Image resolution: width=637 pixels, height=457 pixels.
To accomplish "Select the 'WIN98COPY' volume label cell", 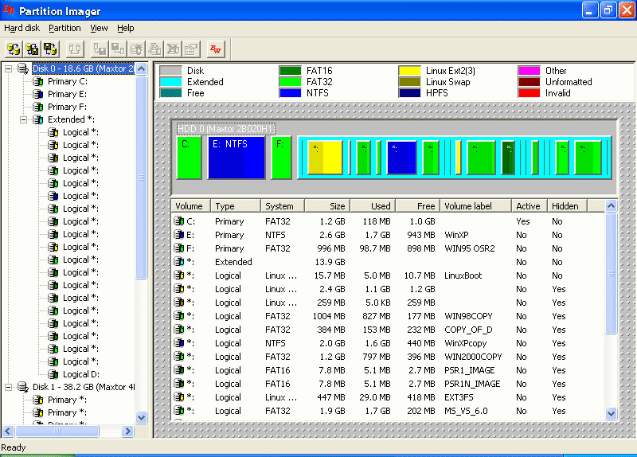I will tap(468, 316).
